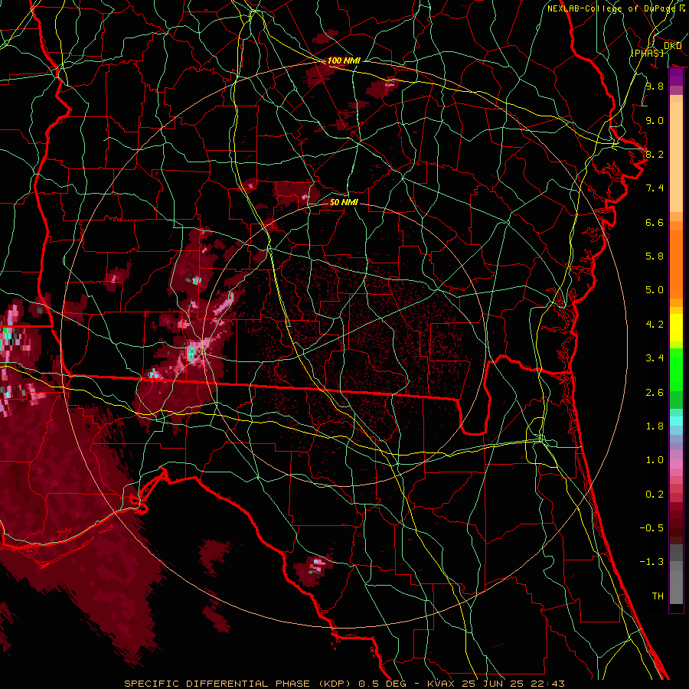689x689 pixels.
Task: Click the 50 NMI range ring label
Action: pos(344,202)
